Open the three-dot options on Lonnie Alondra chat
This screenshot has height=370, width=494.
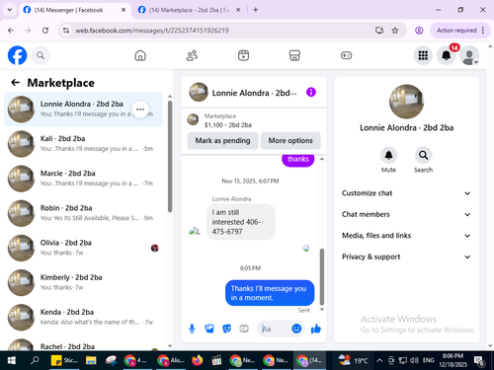click(140, 110)
